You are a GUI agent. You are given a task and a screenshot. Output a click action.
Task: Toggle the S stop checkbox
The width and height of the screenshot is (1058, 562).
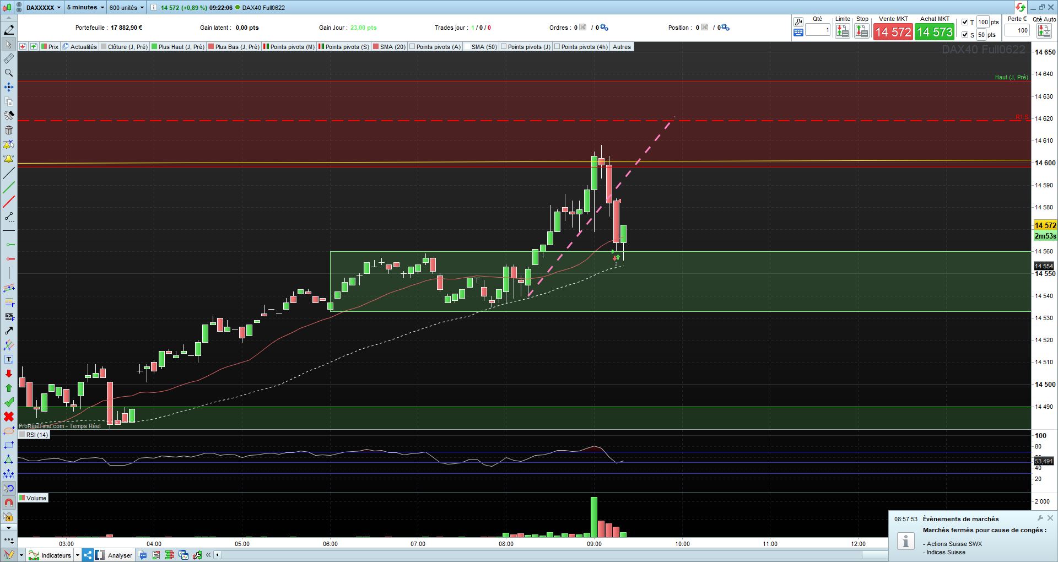point(964,35)
